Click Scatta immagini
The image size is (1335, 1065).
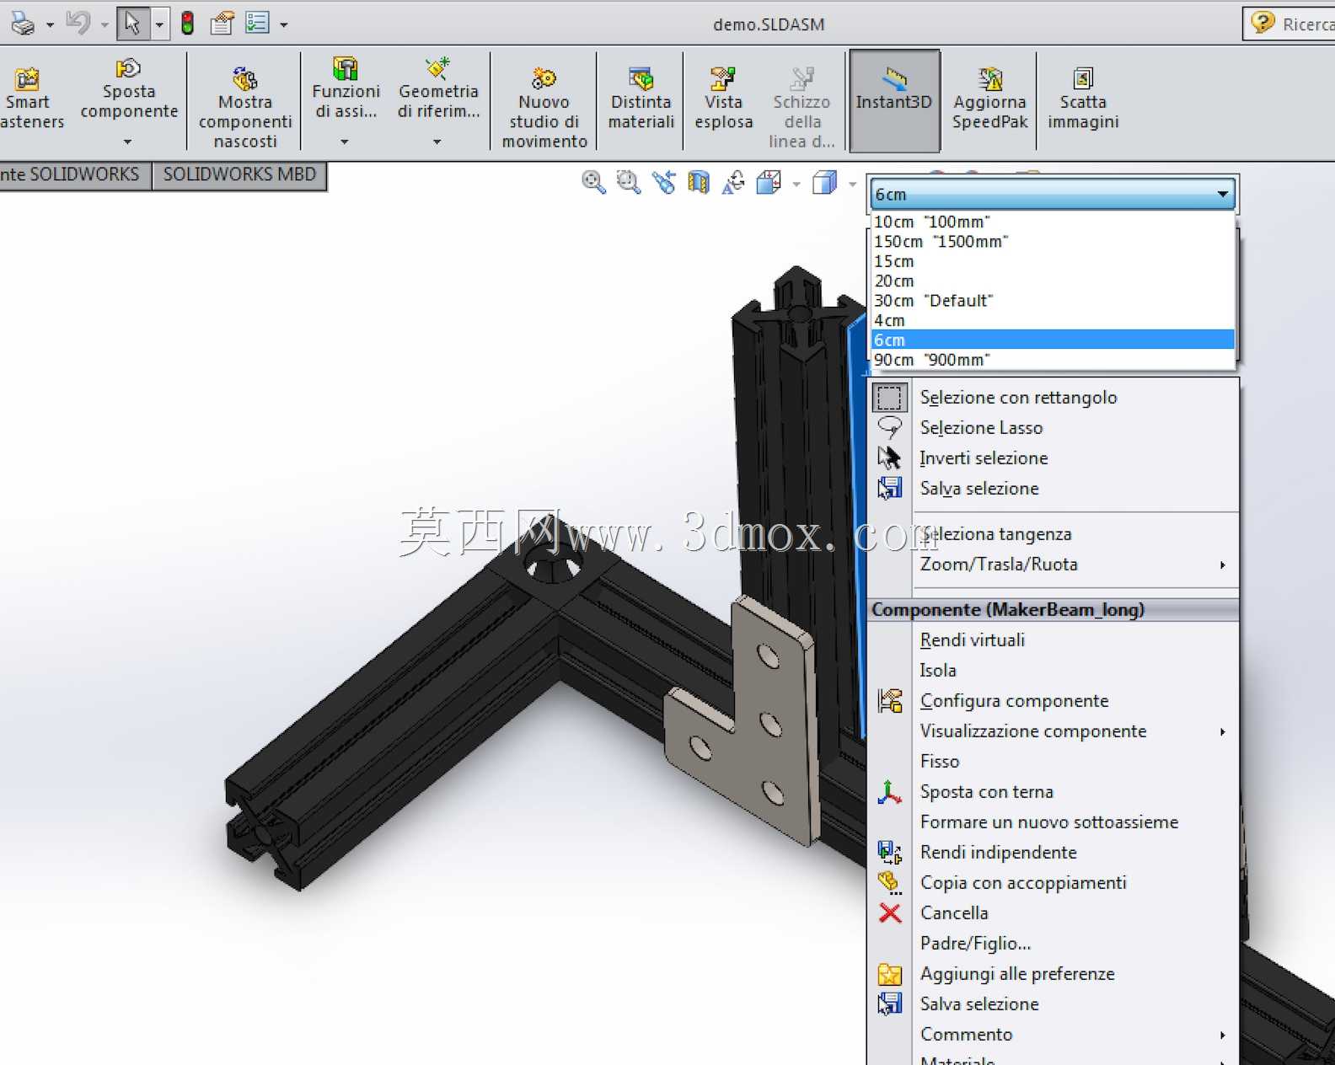(1083, 99)
